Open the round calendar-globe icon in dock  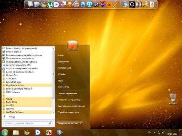(76, 5)
